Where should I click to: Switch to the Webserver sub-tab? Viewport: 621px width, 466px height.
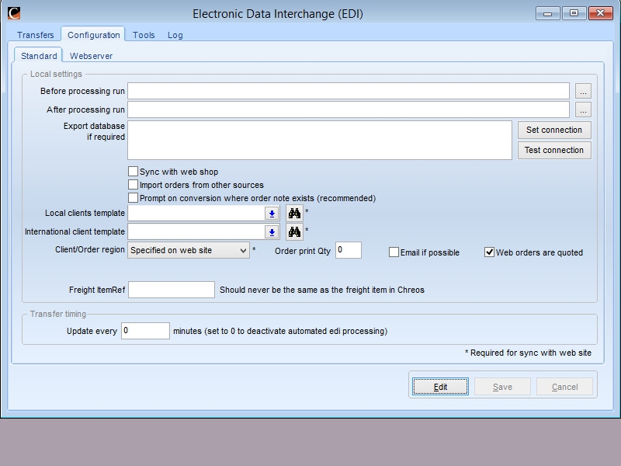pyautogui.click(x=91, y=56)
